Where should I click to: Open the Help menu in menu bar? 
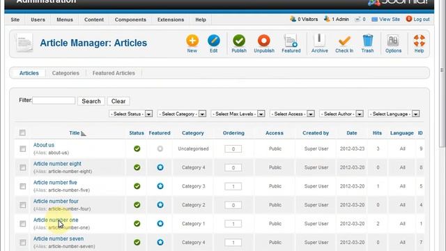click(x=201, y=20)
